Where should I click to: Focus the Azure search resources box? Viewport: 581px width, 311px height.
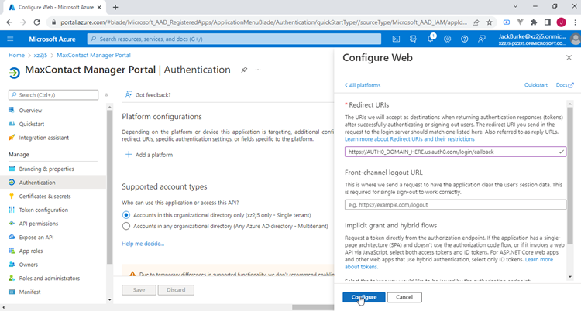click(234, 39)
